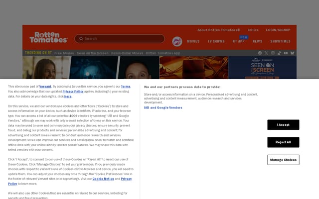The height and width of the screenshot is (199, 319).
Task: Open the X social icon
Action: (266, 53)
